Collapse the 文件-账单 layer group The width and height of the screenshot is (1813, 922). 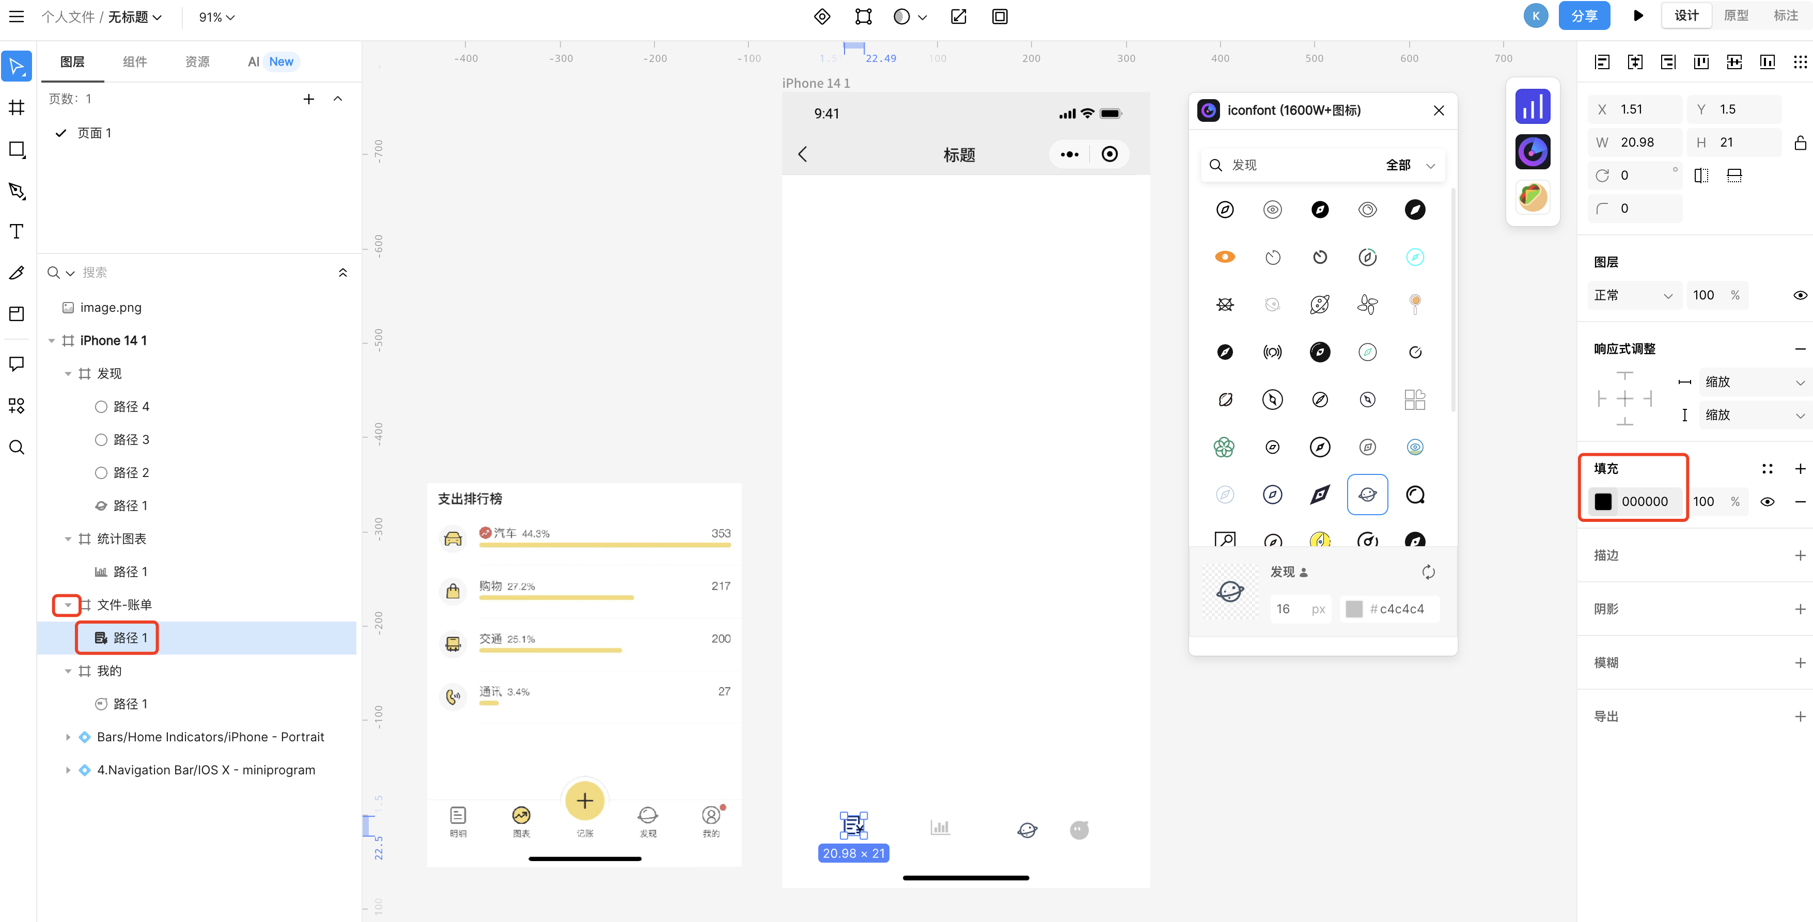point(68,605)
